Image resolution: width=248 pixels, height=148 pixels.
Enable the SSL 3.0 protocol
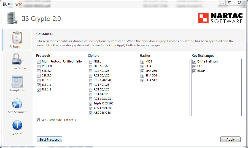(39, 76)
